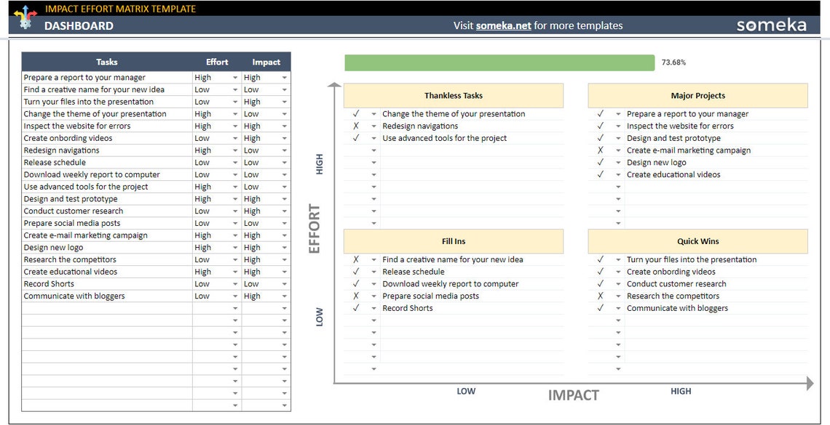Viewport: 830px width, 425px height.
Task: Click the colorful three-arrows logo icon
Action: click(x=24, y=17)
